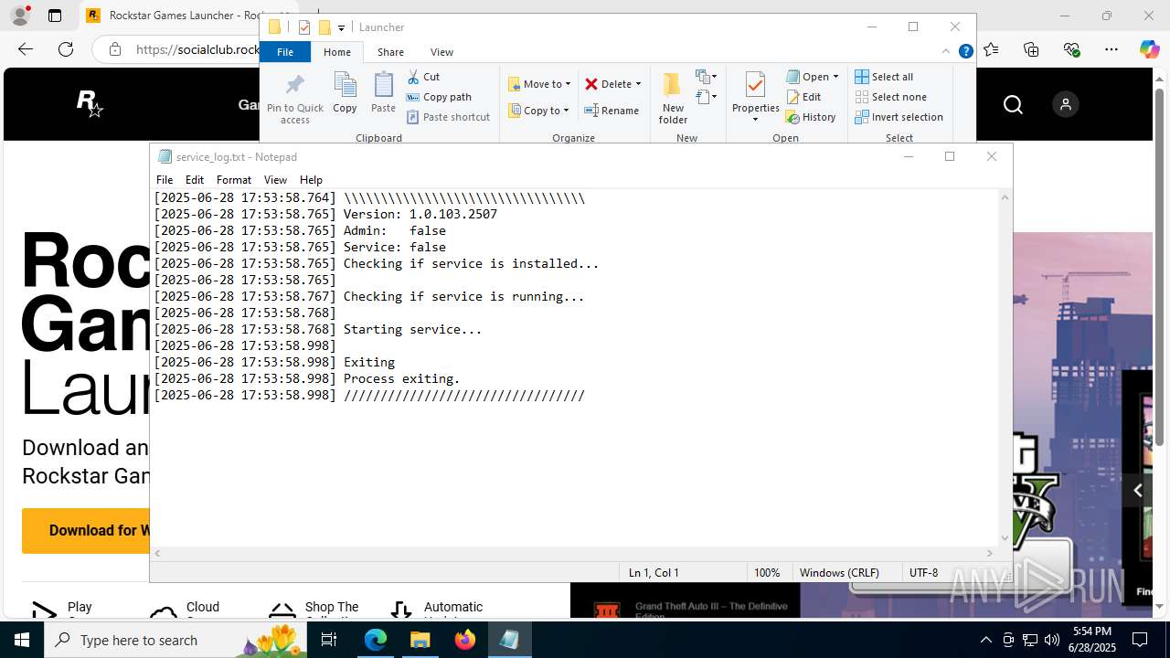Click Properties icon in Quick Access Toolbar
This screenshot has height=658, width=1170.
coord(304,27)
